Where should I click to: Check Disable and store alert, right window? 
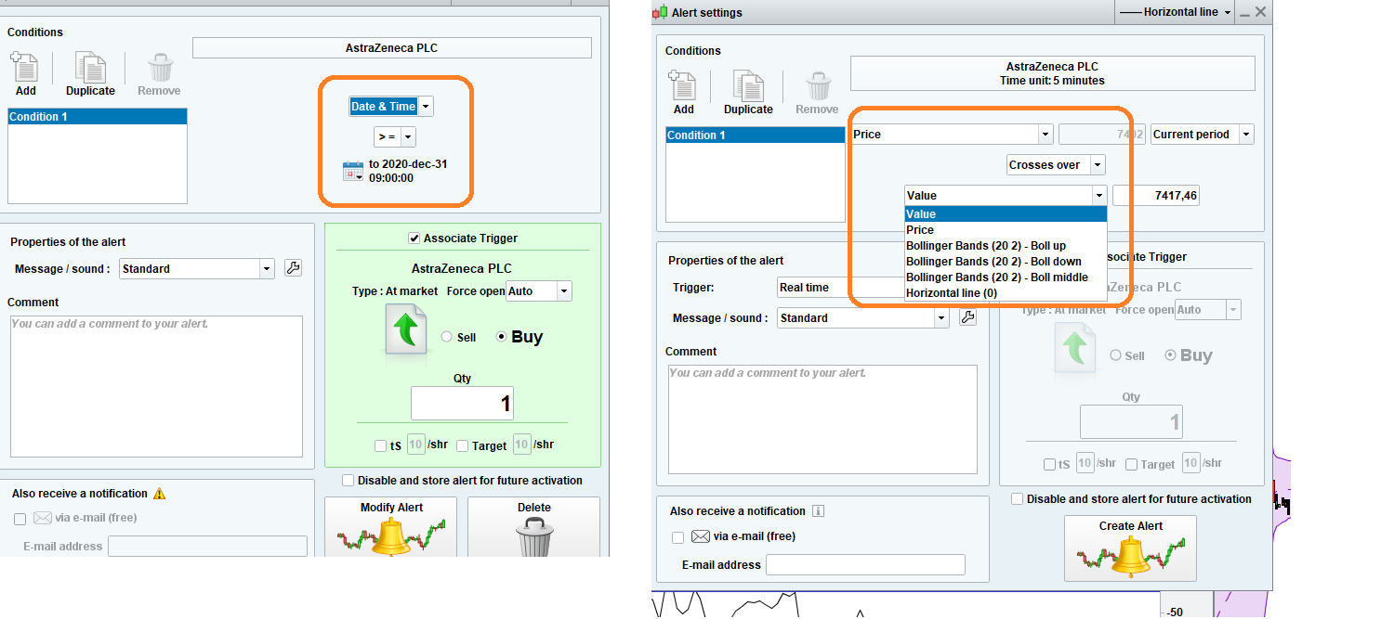pyautogui.click(x=1018, y=499)
